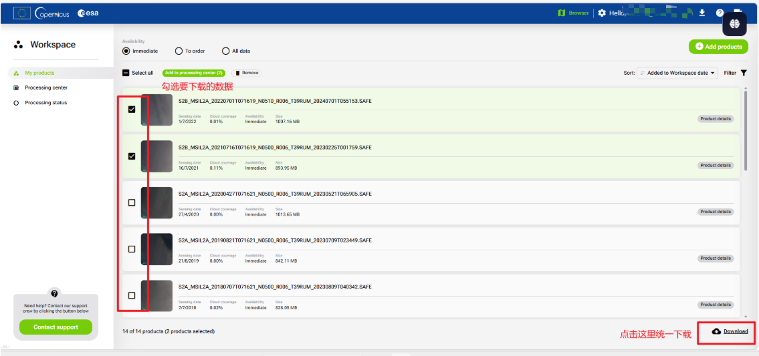Click thumbnail of the S2A 20200427 product

[x=156, y=202]
